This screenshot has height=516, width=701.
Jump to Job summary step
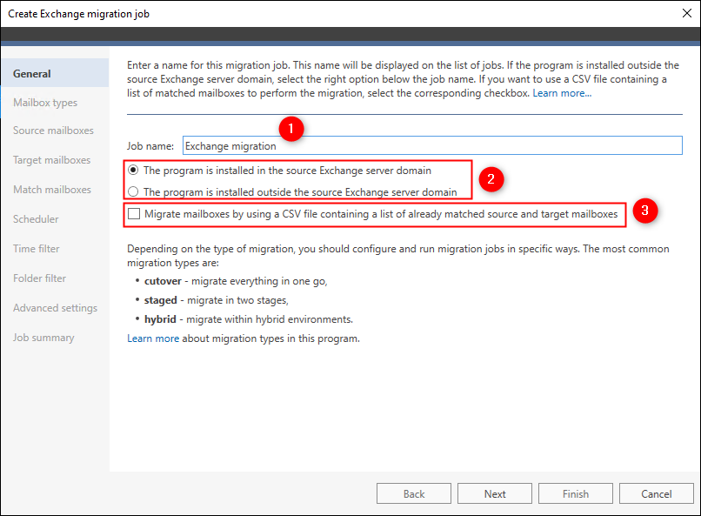[43, 338]
